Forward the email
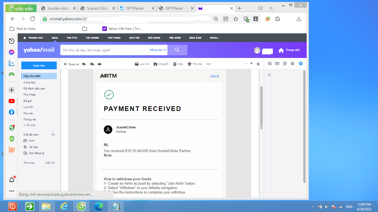The image size is (378, 212). (100, 64)
